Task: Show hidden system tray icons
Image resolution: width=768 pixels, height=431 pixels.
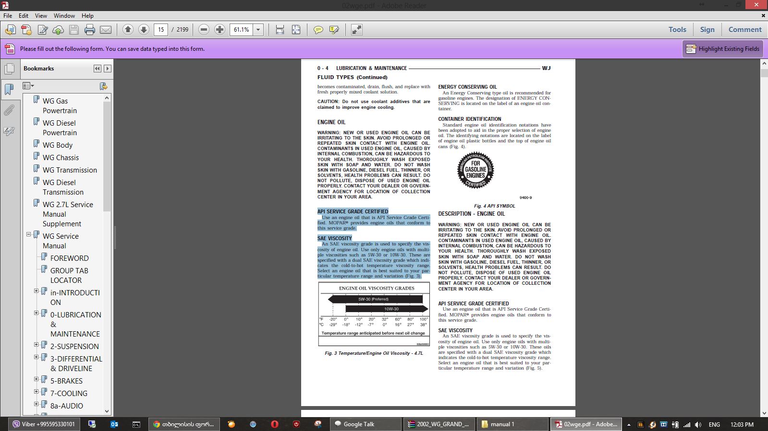Action: [x=629, y=425]
